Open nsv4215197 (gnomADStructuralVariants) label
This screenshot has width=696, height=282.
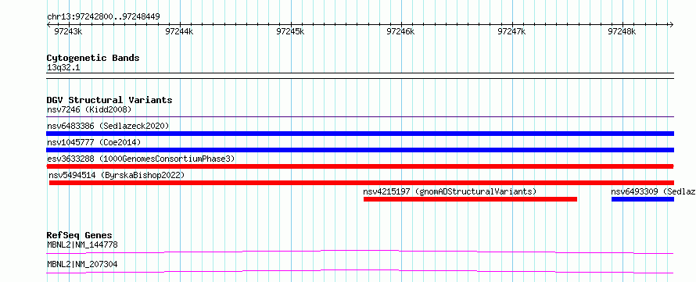point(450,191)
